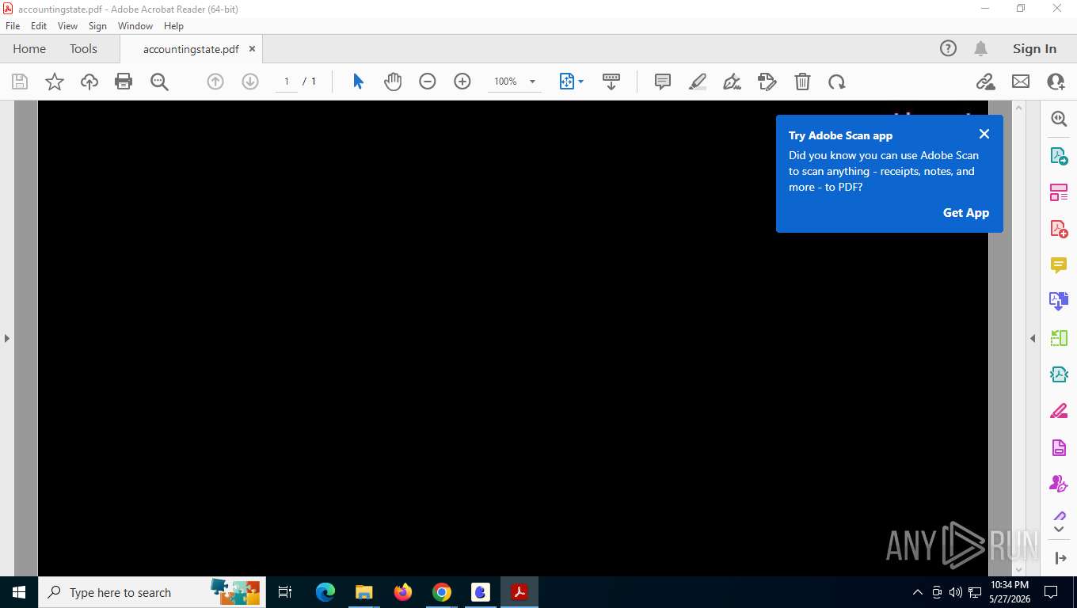Open the Sign document pen tool

733,82
